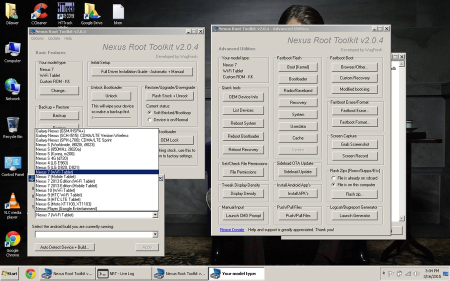Click the Launch Generator button
The width and height of the screenshot is (450, 281).
click(x=354, y=216)
